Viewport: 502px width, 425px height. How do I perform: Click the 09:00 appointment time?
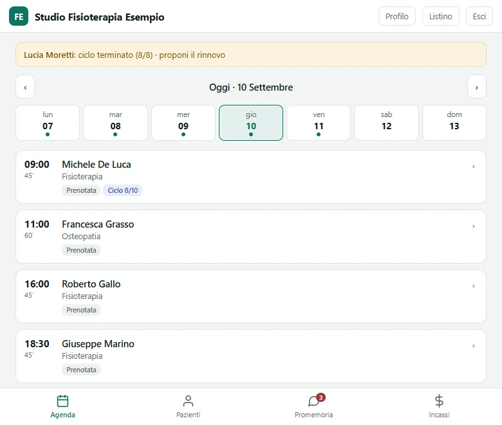[x=37, y=165]
